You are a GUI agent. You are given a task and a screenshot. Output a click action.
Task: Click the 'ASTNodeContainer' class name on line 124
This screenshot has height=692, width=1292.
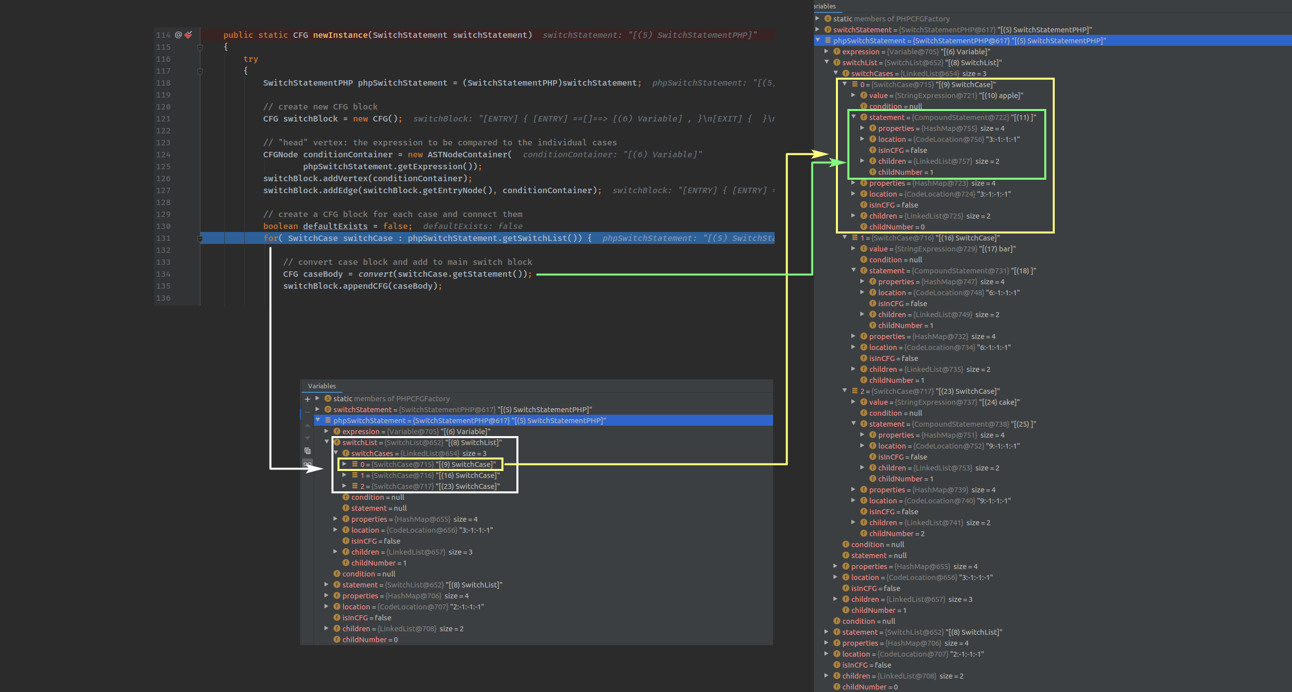tap(468, 155)
